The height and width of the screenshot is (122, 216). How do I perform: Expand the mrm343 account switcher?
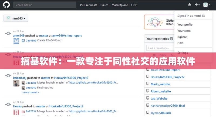click(16, 18)
